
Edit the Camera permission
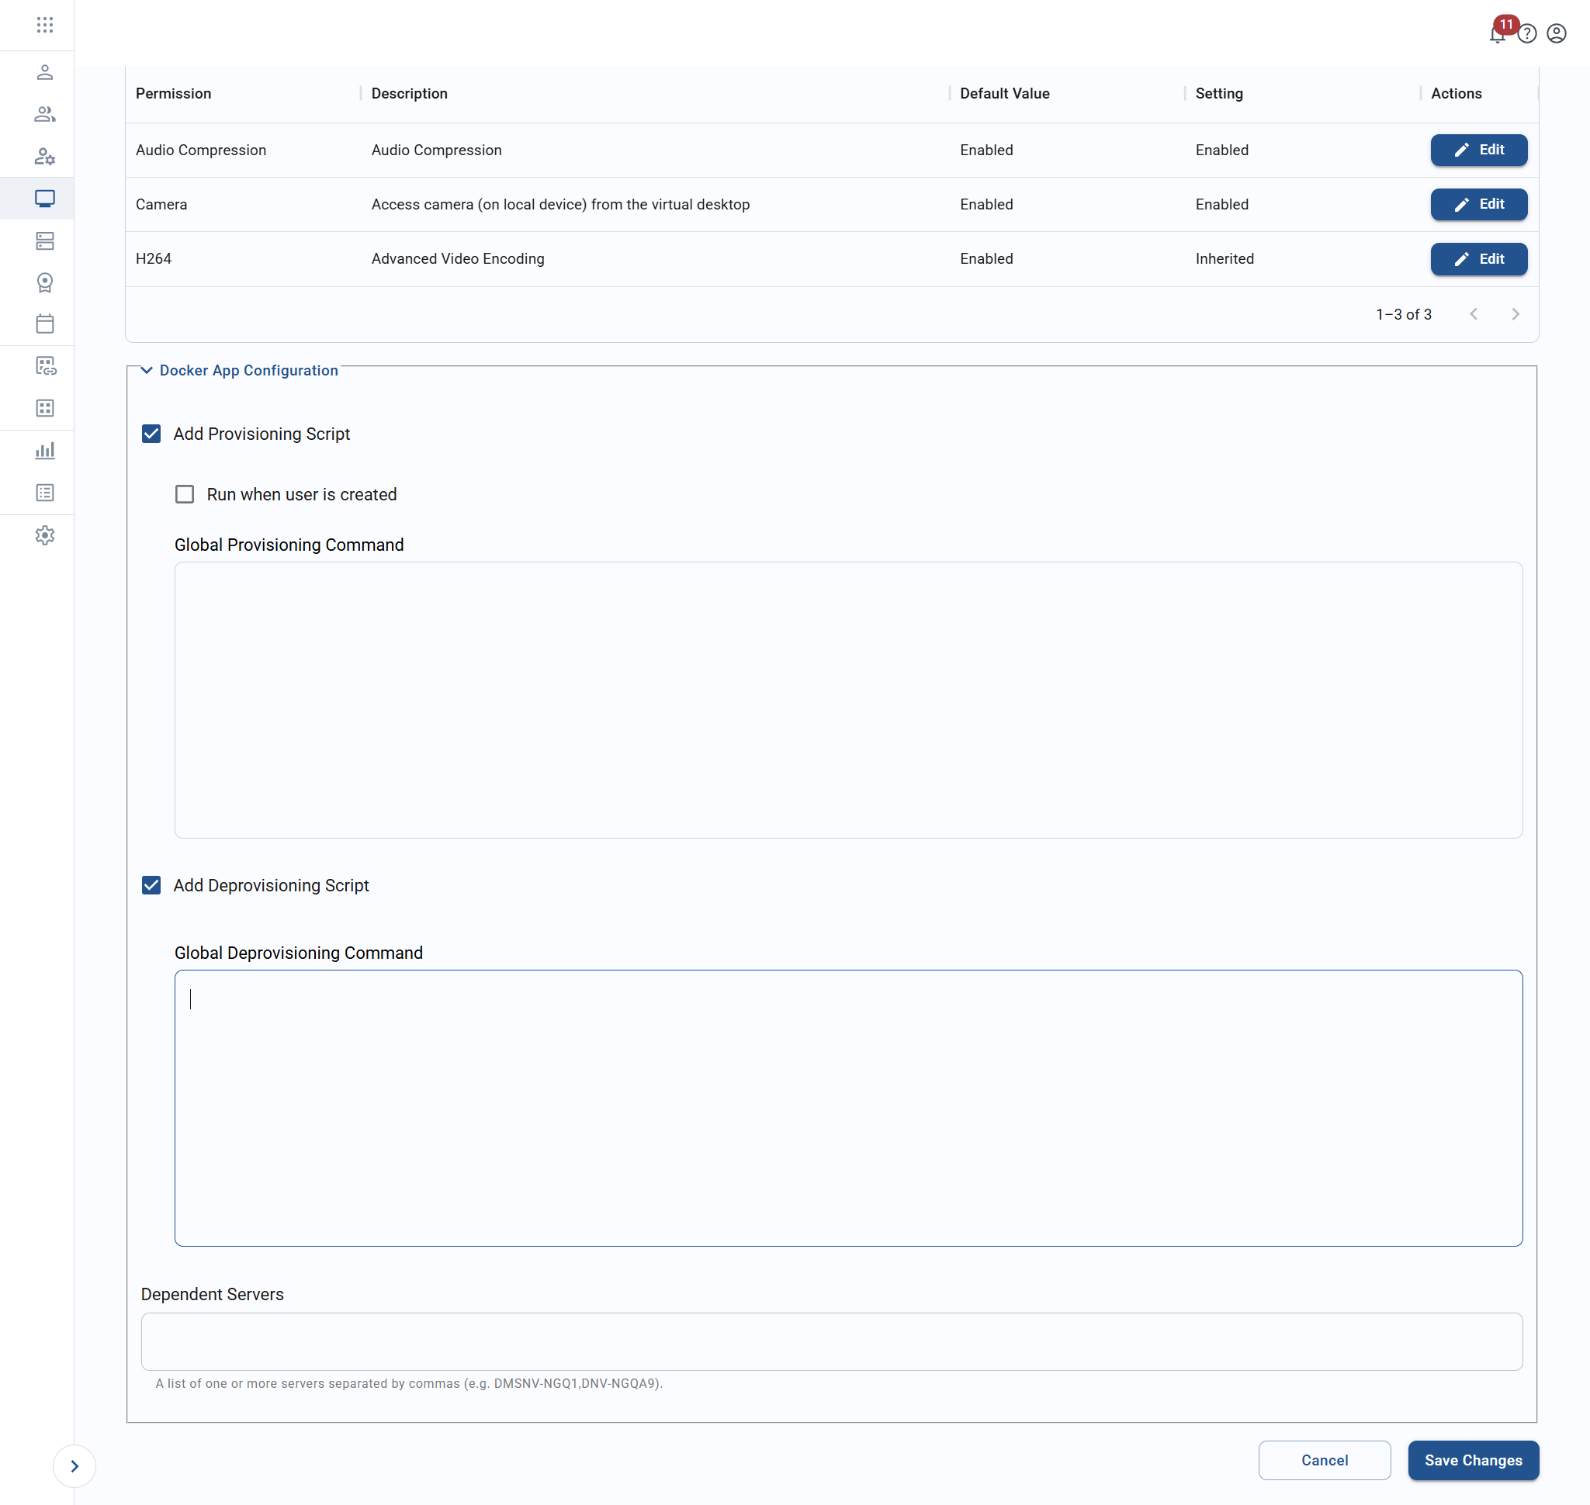1477,204
